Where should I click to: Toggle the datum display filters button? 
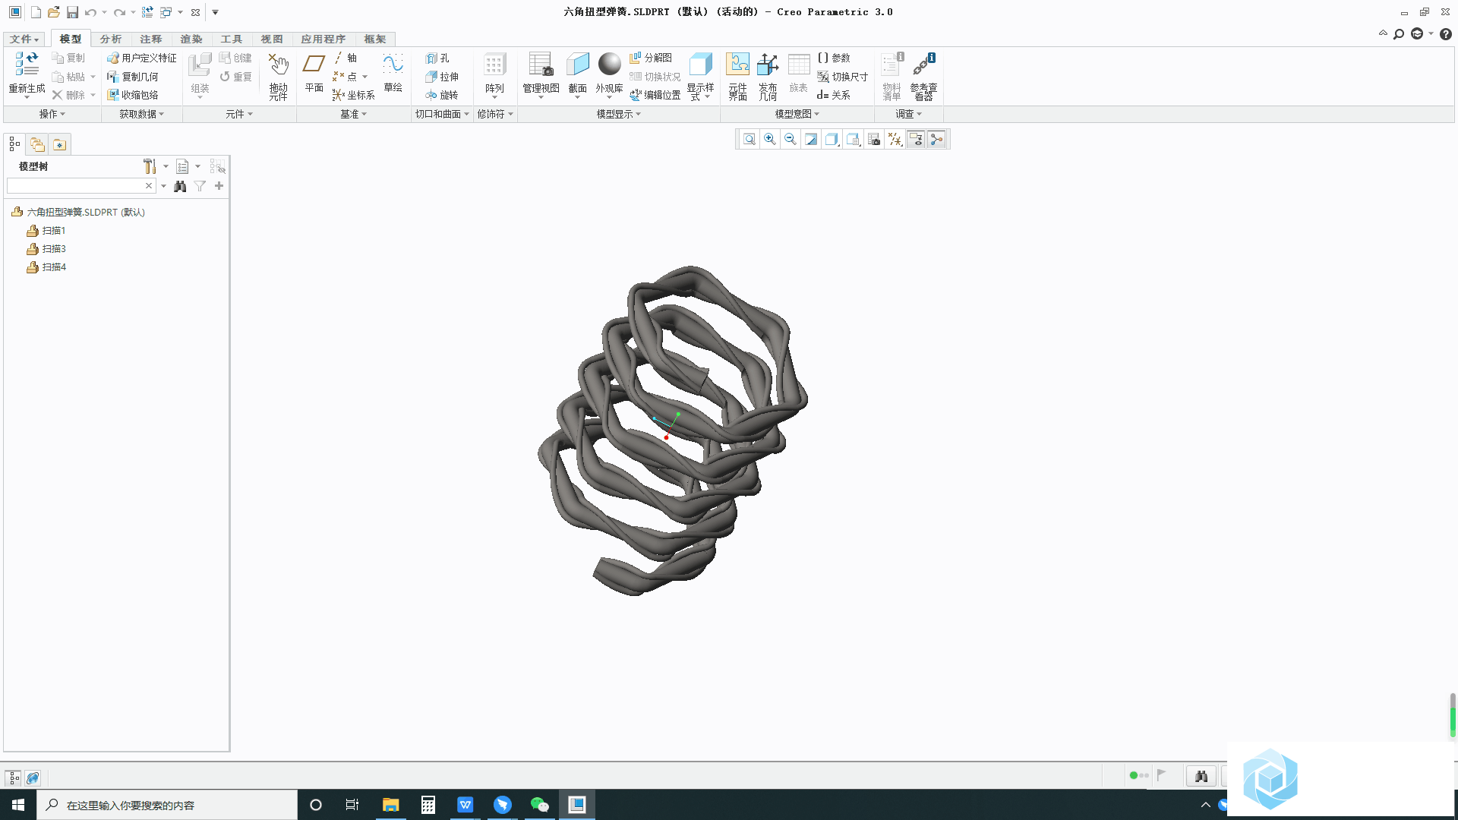(895, 139)
